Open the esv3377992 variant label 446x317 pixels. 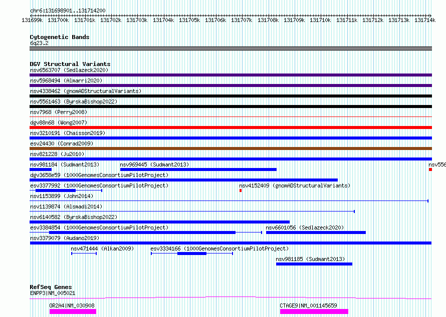pyautogui.click(x=99, y=185)
